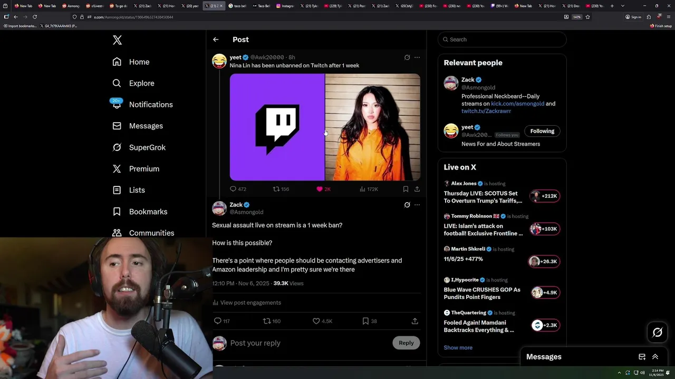Open SuperGrok in the sidebar
This screenshot has height=379, width=675.
point(139,147)
